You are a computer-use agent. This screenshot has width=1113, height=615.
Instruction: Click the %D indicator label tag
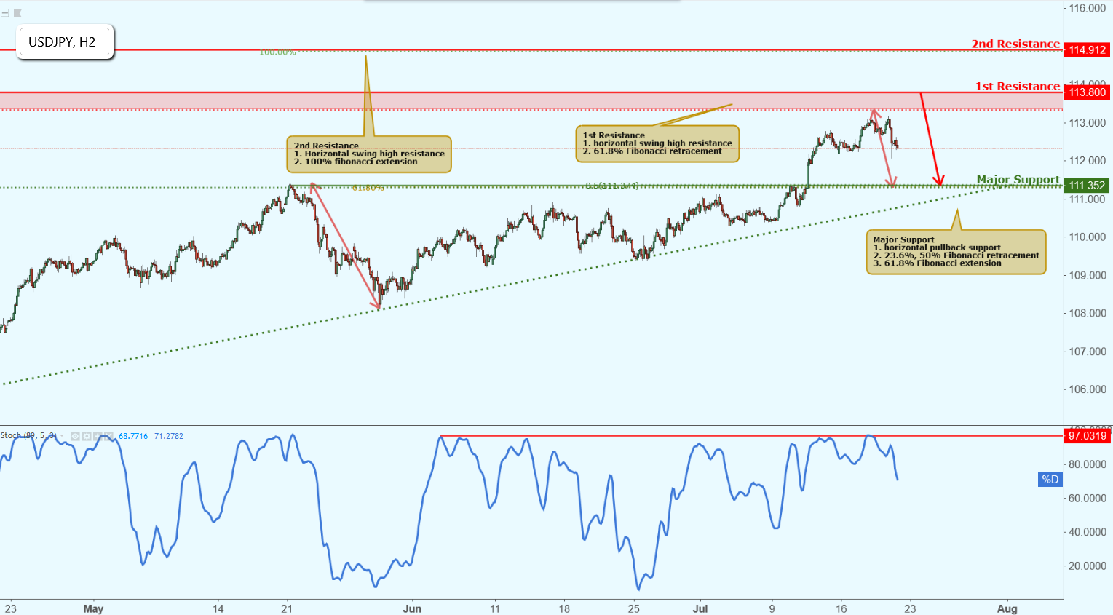1050,479
